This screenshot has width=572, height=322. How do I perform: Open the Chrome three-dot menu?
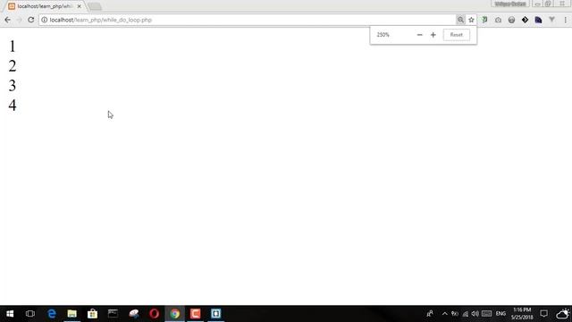[565, 20]
